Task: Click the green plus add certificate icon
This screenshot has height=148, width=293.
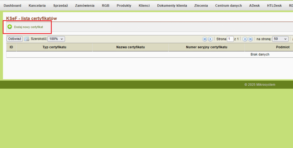Action: tap(10, 27)
